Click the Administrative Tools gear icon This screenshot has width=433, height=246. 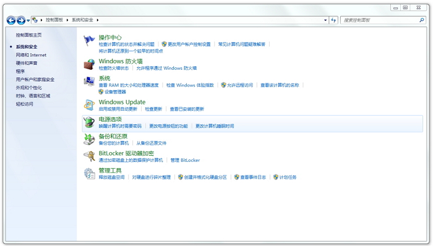click(89, 174)
